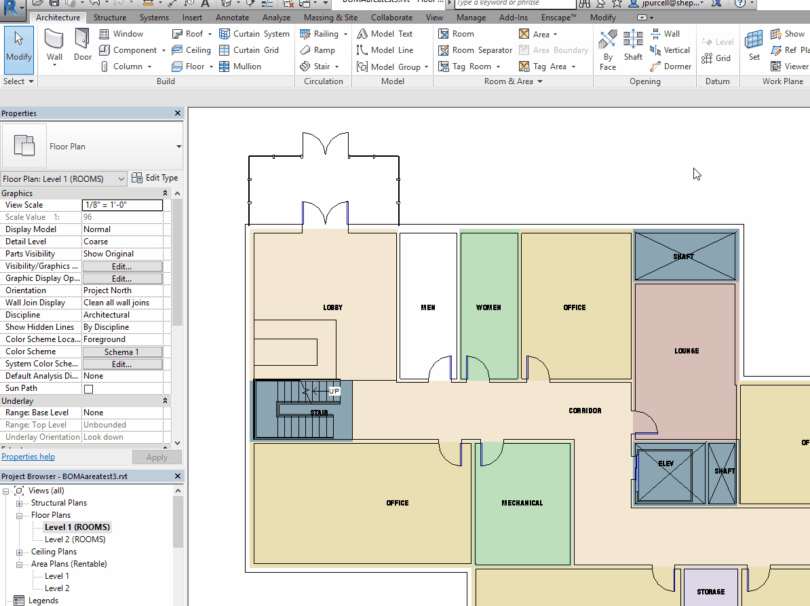Open the Annotate ribbon tab
Image resolution: width=810 pixels, height=606 pixels.
233,18
